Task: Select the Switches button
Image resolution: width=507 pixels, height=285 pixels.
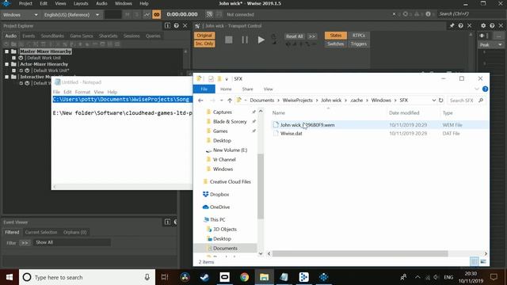Action: (x=336, y=44)
